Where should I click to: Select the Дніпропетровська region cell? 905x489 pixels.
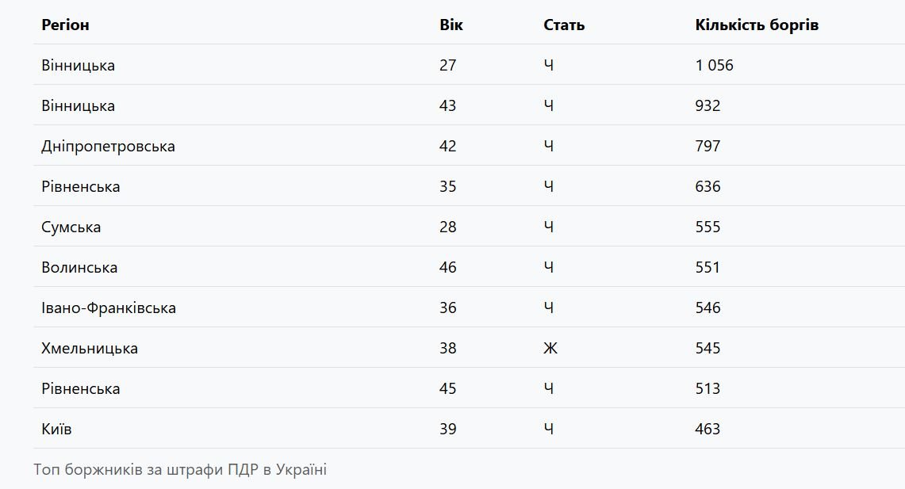pyautogui.click(x=108, y=147)
